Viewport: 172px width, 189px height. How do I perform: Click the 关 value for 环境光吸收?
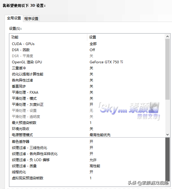click(91, 129)
